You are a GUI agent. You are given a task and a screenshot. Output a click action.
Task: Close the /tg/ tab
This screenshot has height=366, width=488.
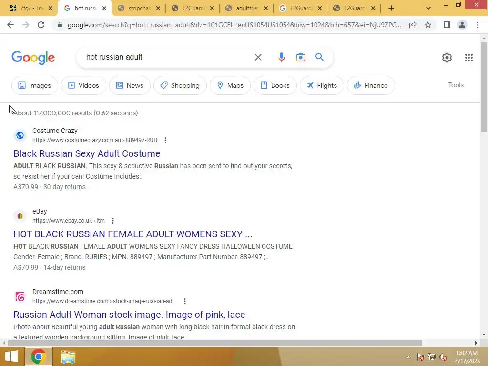click(51, 8)
